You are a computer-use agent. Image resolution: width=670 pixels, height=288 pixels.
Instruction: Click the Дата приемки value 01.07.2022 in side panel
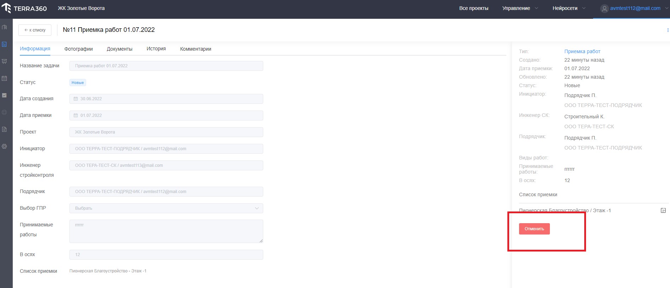577,68
